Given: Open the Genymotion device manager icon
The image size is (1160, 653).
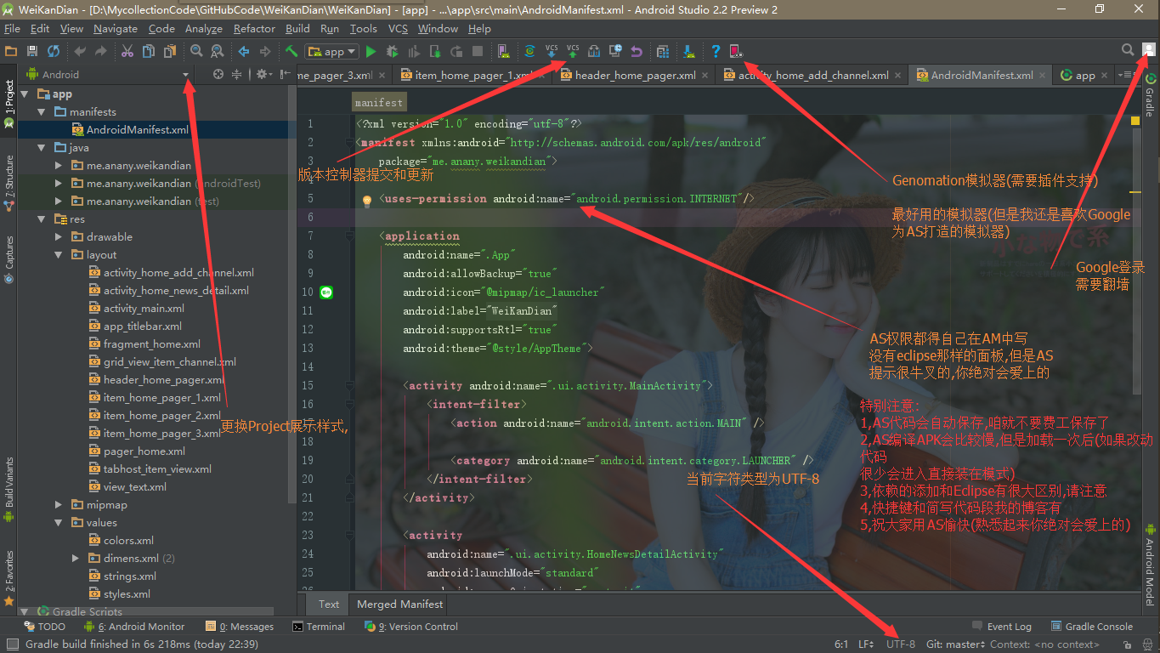Looking at the screenshot, I should coord(736,52).
